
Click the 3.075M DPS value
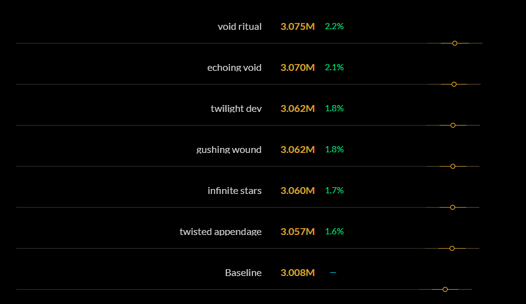298,27
